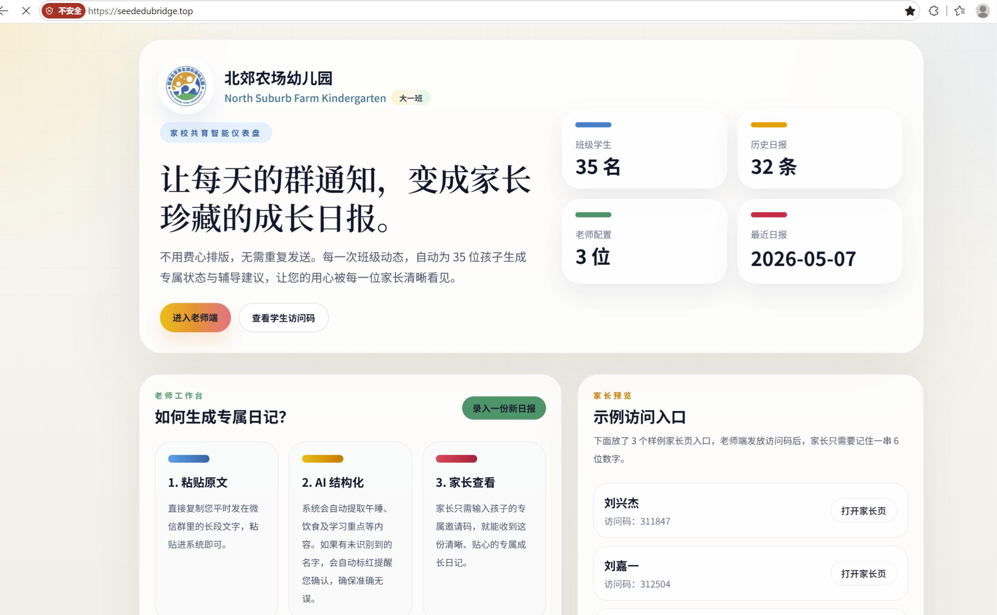
Task: Click the text 访问码：312504
Action: pos(637,584)
